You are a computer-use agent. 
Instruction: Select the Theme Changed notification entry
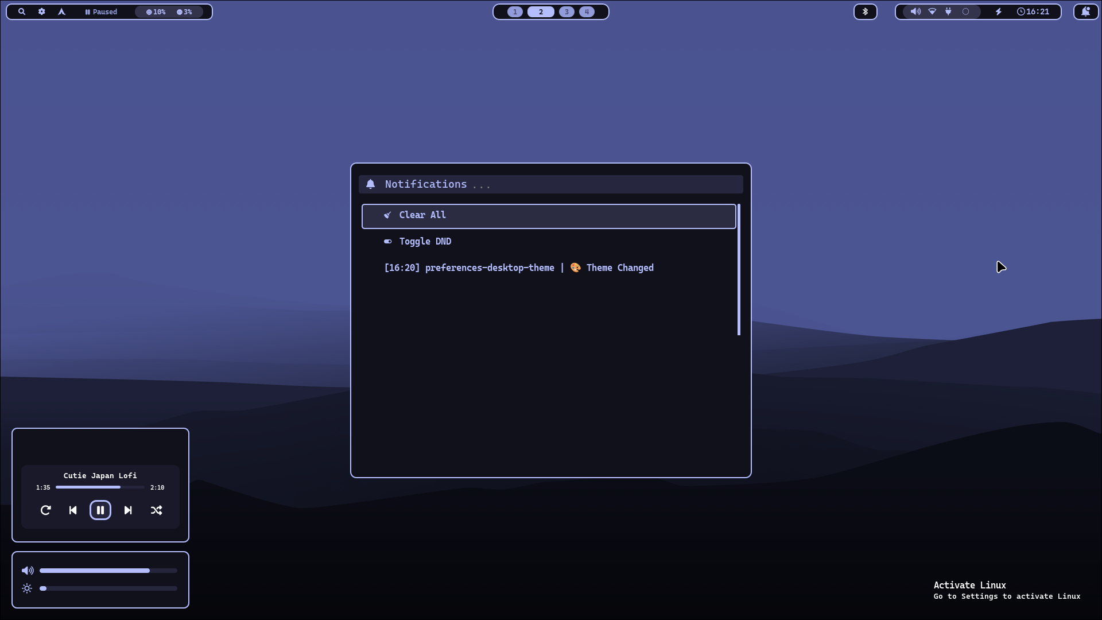pos(518,268)
